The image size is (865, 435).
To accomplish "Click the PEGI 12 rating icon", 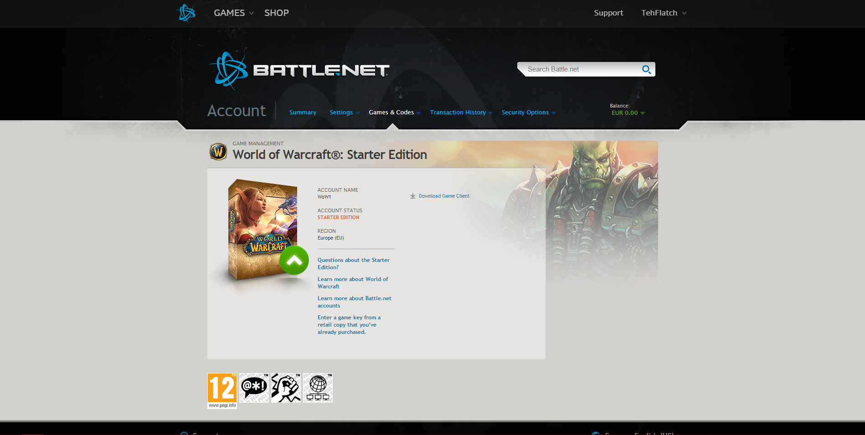I will (222, 391).
